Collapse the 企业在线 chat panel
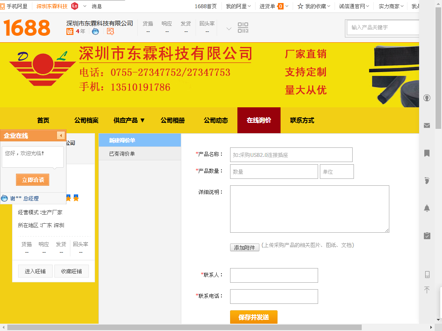This screenshot has width=442, height=331. coord(61,136)
